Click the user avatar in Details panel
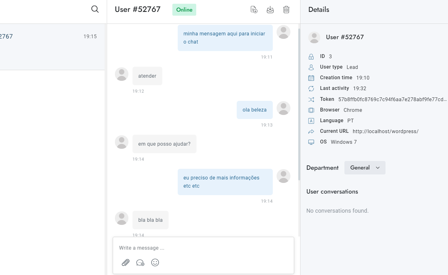Screen dimensions: 448x275 (x=314, y=37)
